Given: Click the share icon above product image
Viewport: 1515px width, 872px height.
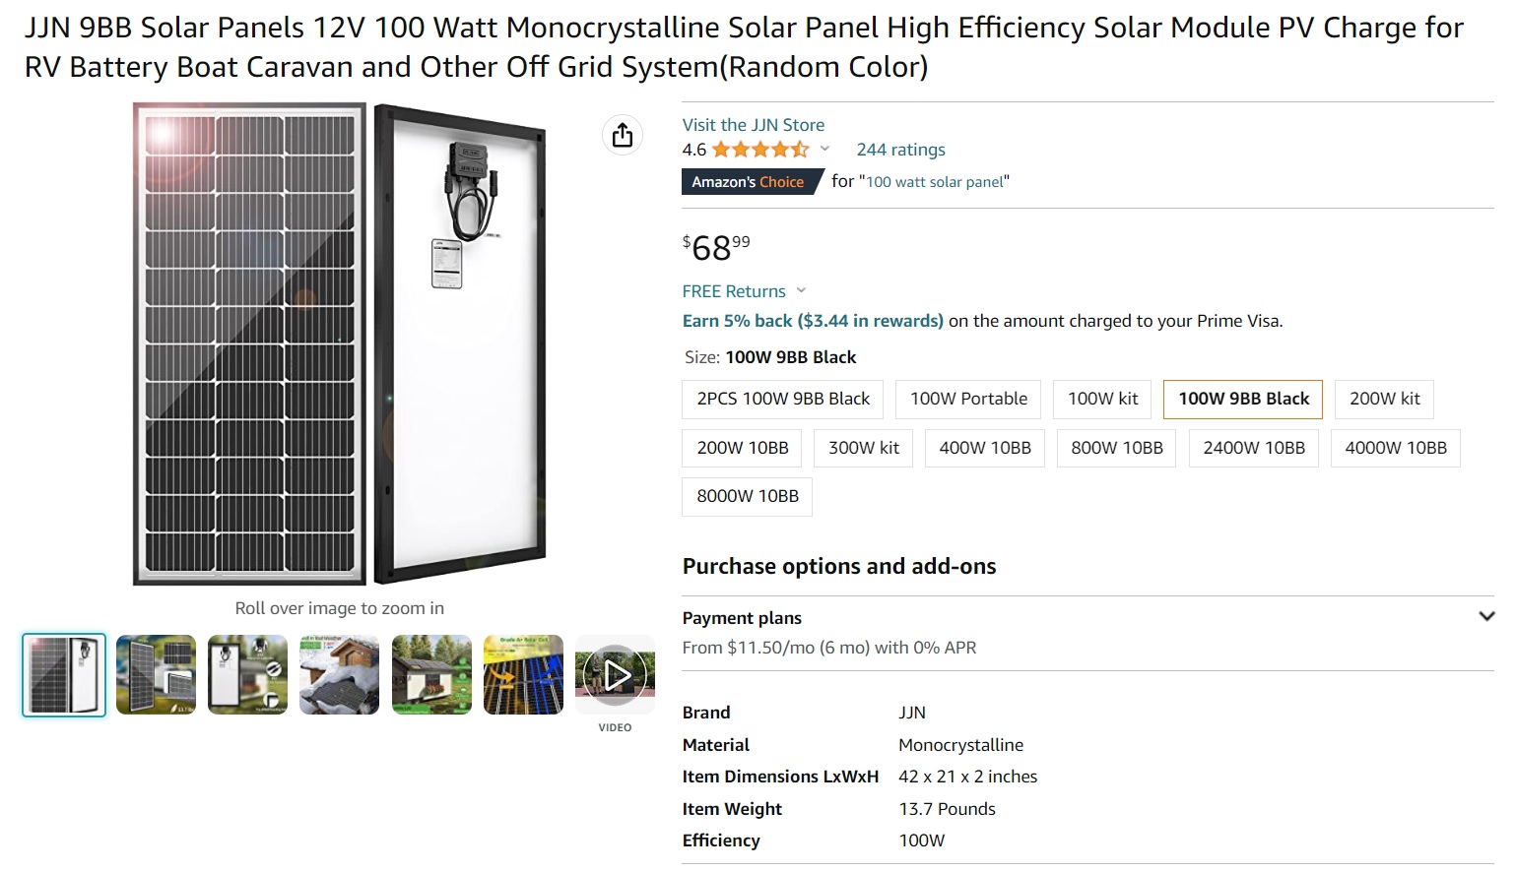Looking at the screenshot, I should coord(623,135).
